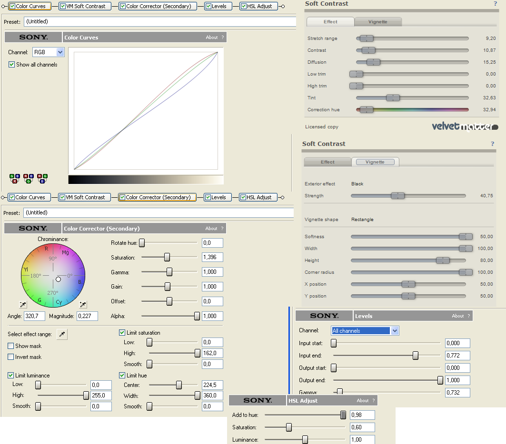This screenshot has height=444, width=506.
Task: Click the Stretch range slider handle
Action: click(x=367, y=39)
